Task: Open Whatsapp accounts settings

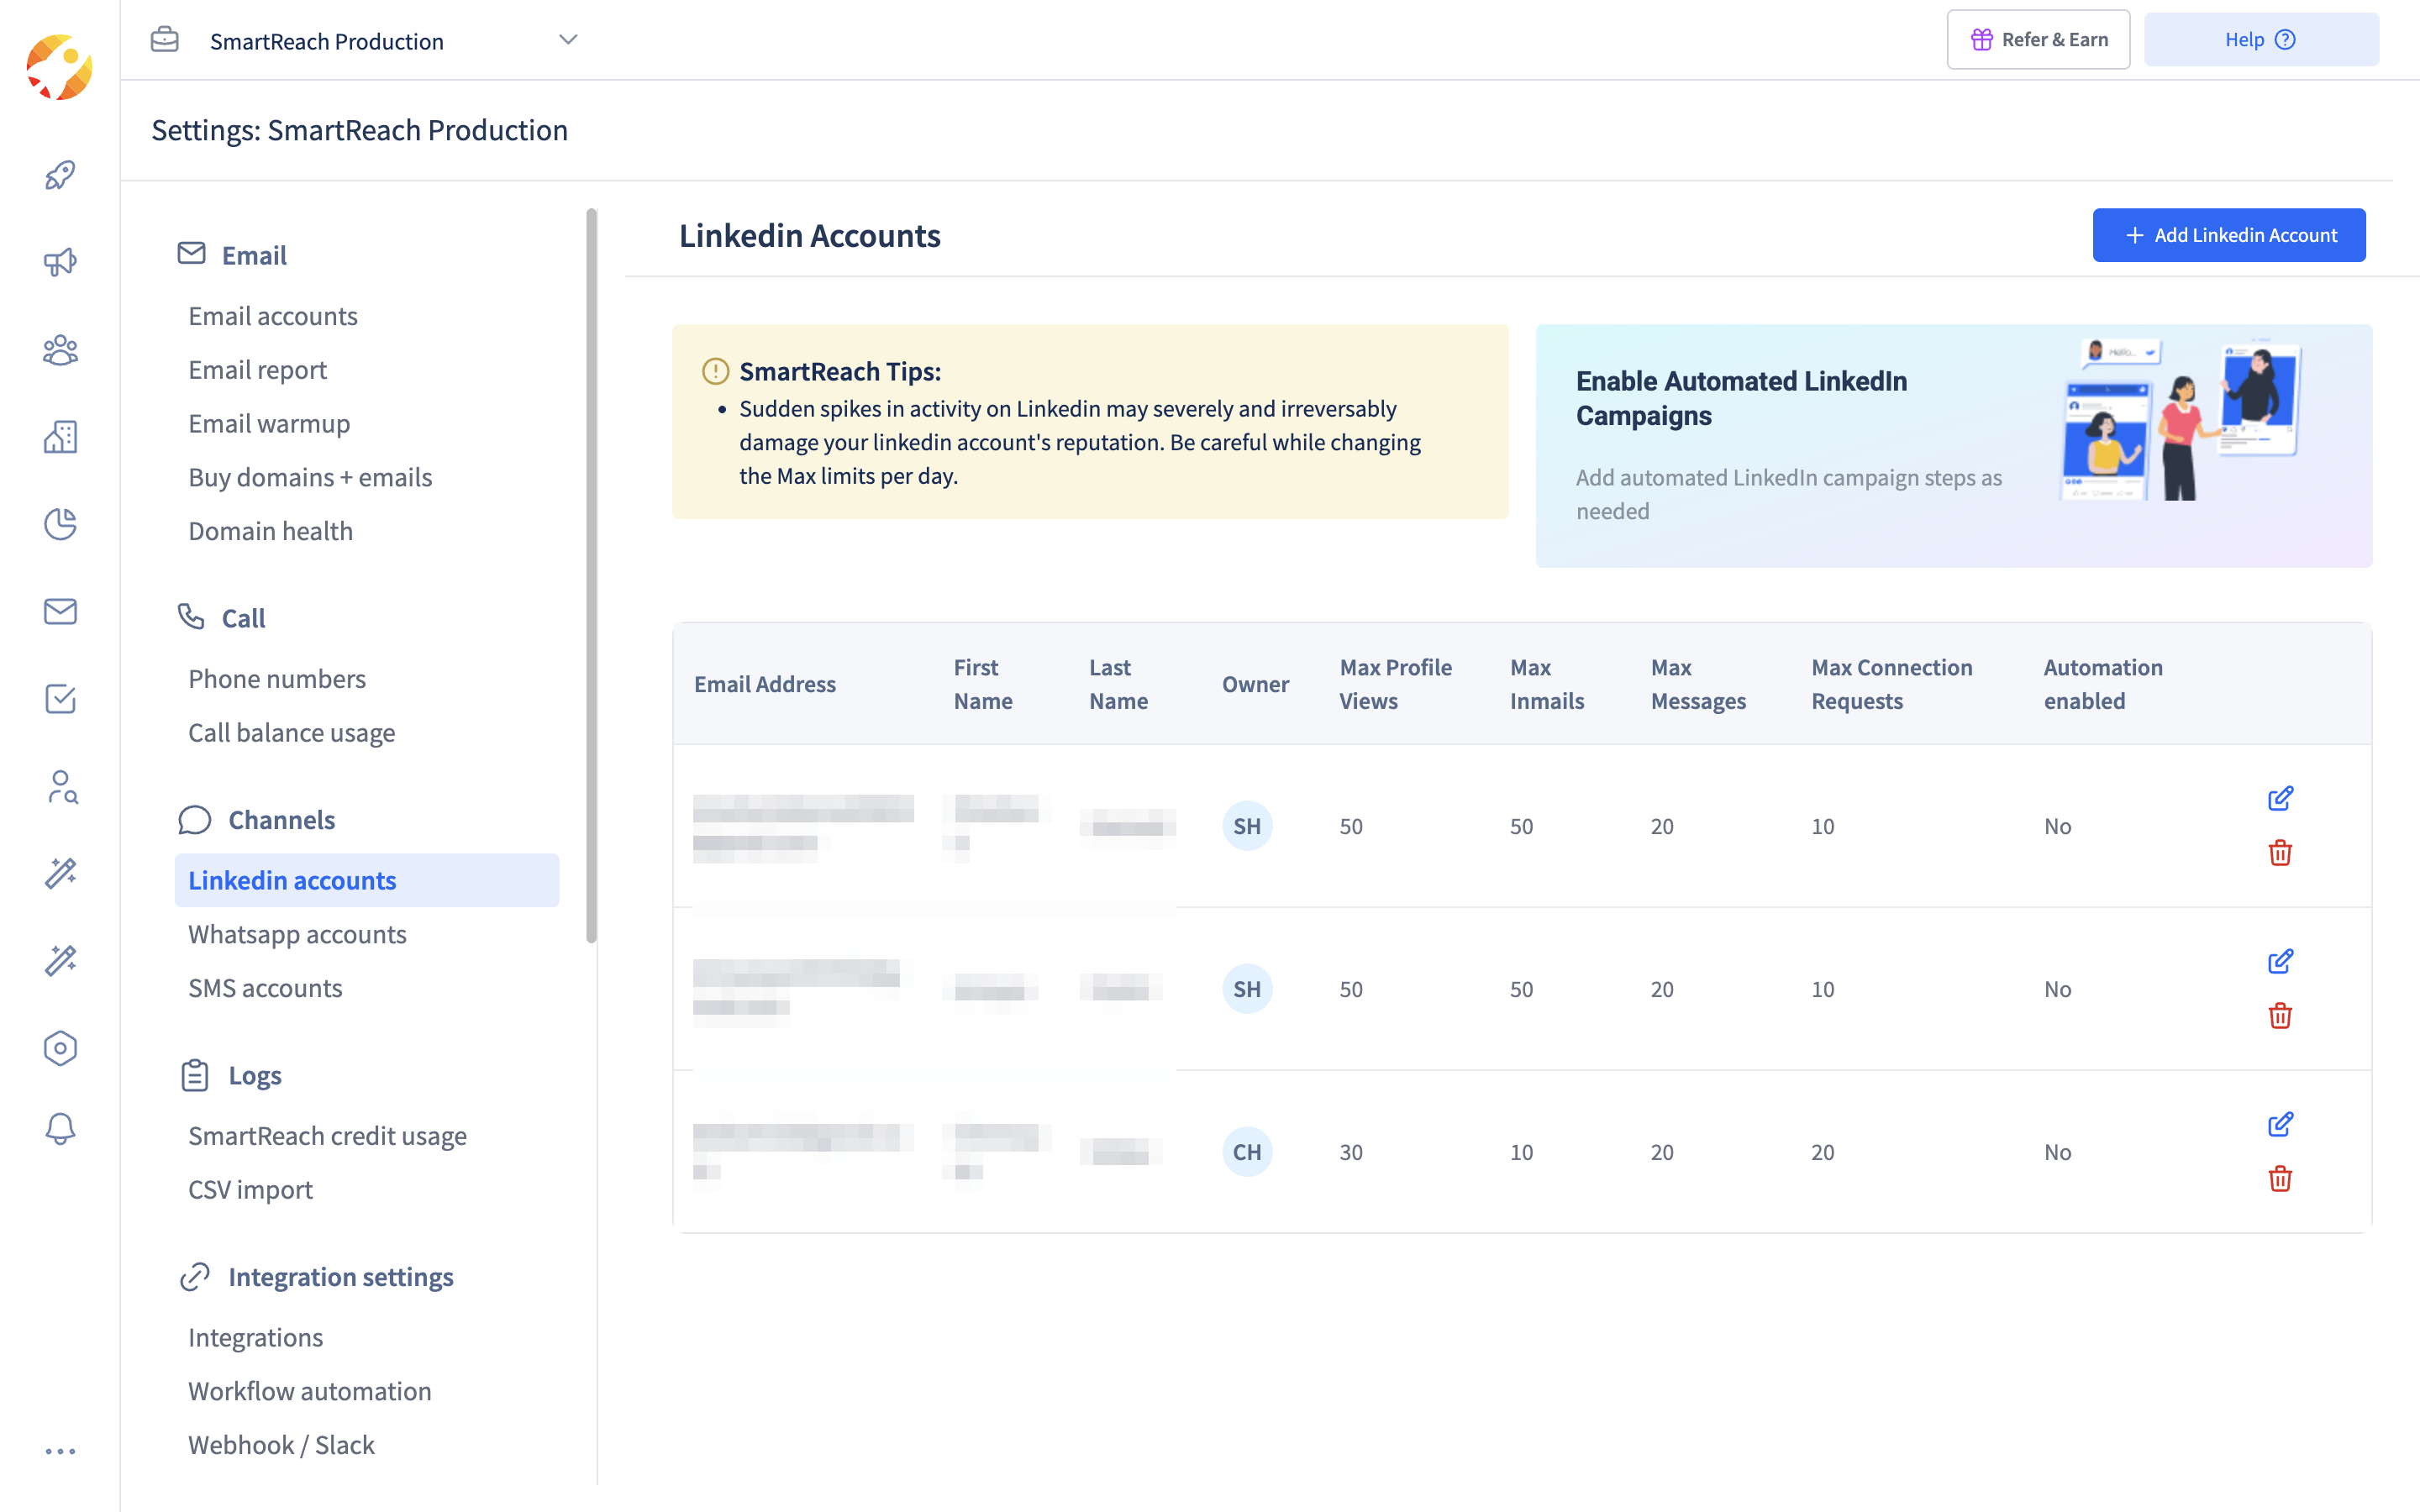Action: click(297, 934)
